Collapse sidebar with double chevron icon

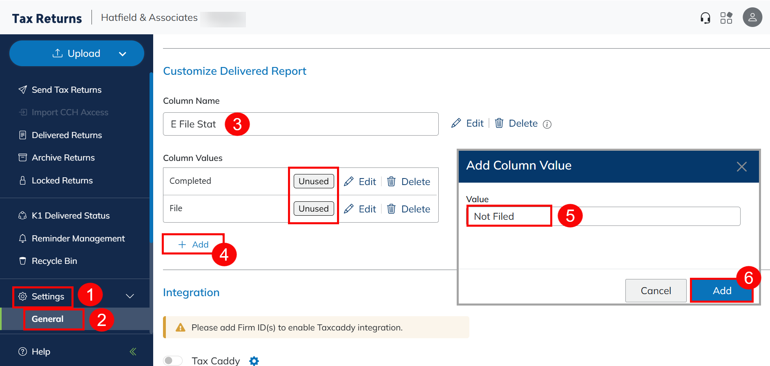coord(133,351)
